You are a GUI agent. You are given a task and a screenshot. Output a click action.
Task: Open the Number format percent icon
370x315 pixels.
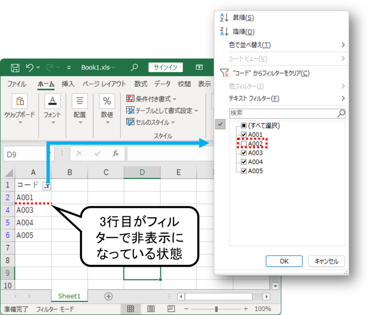tap(107, 100)
